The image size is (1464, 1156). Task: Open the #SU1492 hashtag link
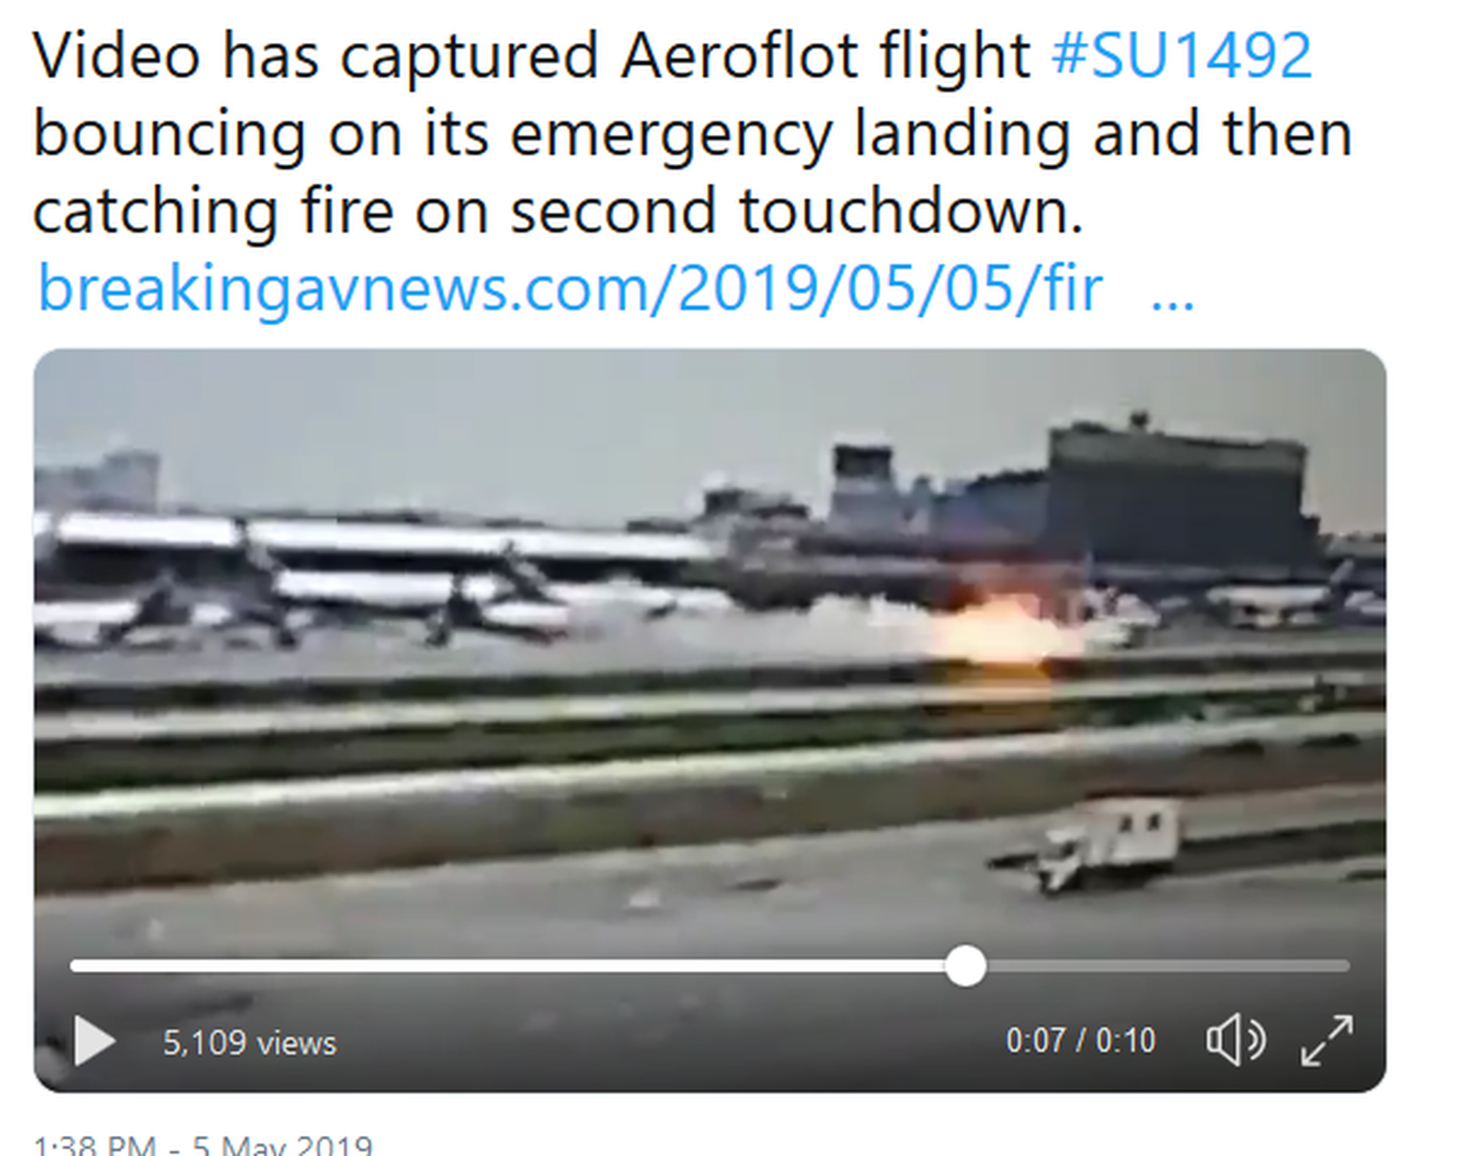(1182, 55)
